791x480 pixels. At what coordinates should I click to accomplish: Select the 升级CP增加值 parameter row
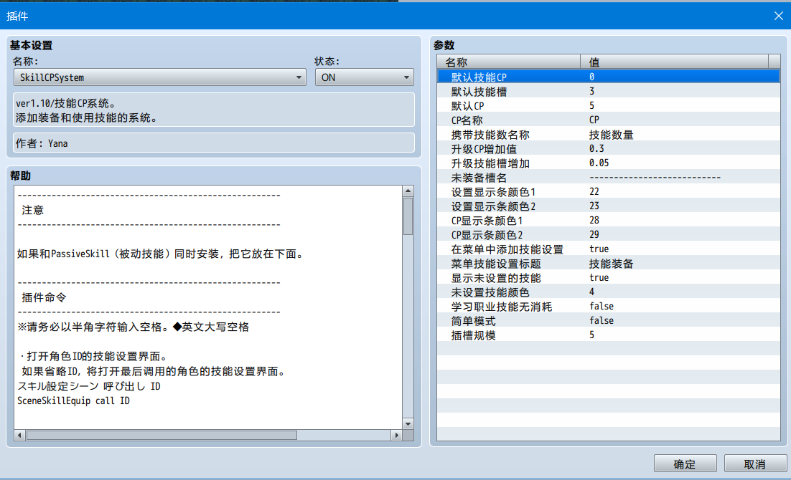(x=609, y=148)
